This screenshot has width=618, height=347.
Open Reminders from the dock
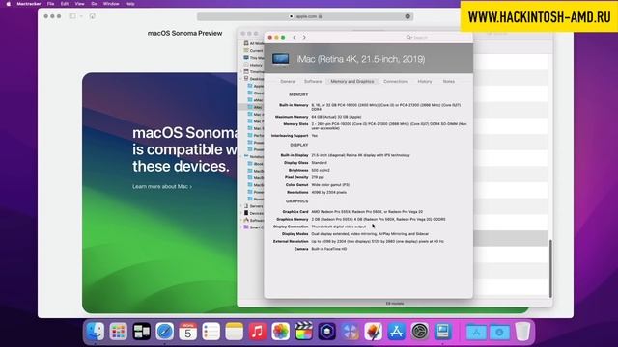(x=211, y=332)
